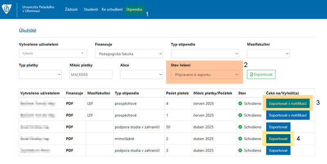Open the Akce dropdown
Viewport: 327px width, 164px height.
pyautogui.click(x=141, y=75)
